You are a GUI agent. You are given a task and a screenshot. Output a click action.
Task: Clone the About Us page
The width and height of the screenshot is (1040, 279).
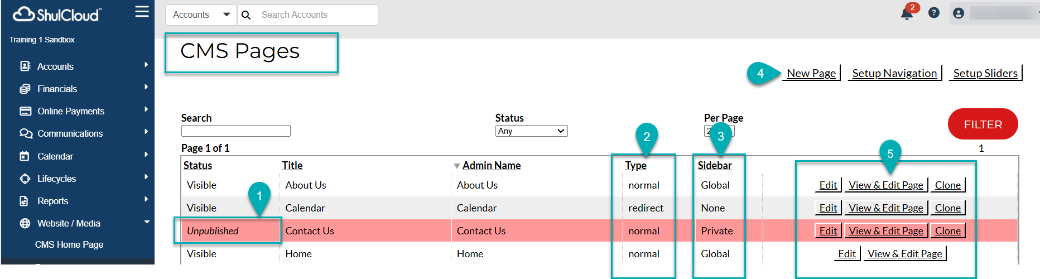point(948,185)
